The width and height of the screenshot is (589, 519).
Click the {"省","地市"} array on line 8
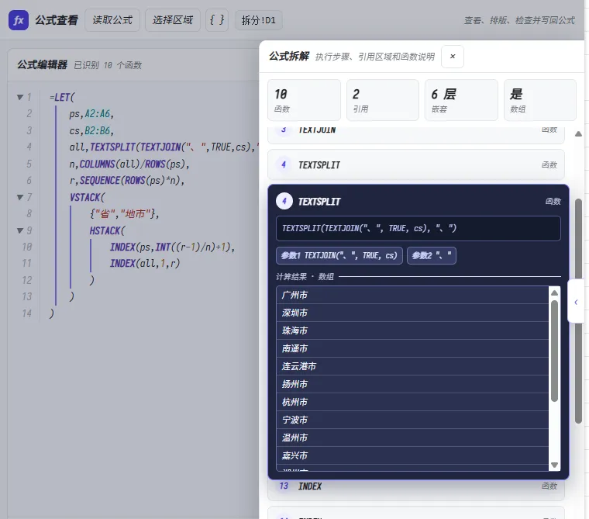click(x=124, y=213)
